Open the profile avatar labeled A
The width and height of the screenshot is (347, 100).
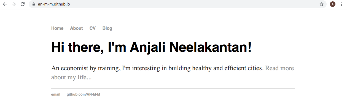pyautogui.click(x=333, y=4)
